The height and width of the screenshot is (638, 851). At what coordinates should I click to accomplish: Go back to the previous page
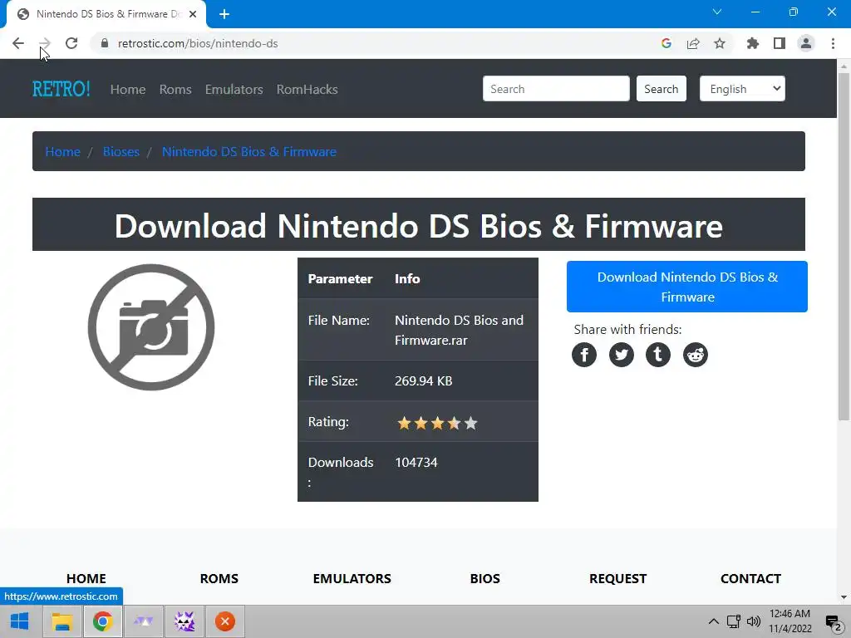click(x=18, y=43)
